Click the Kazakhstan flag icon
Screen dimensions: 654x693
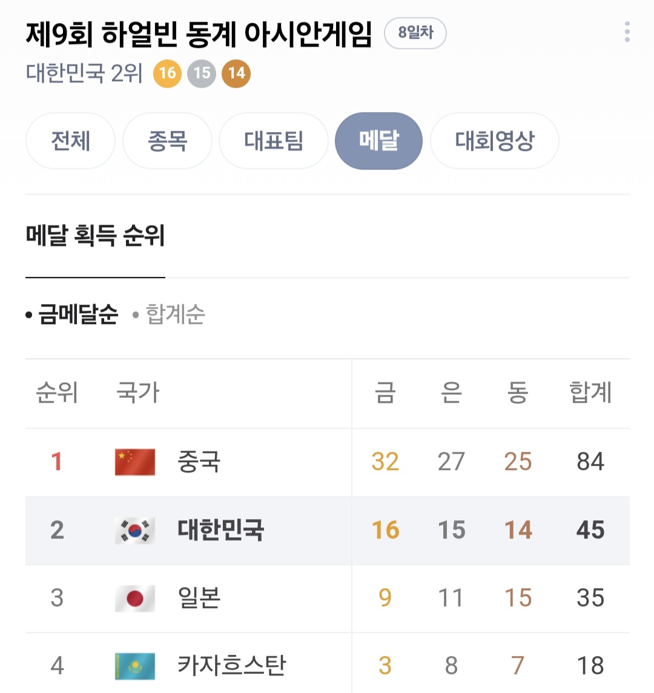(x=135, y=666)
